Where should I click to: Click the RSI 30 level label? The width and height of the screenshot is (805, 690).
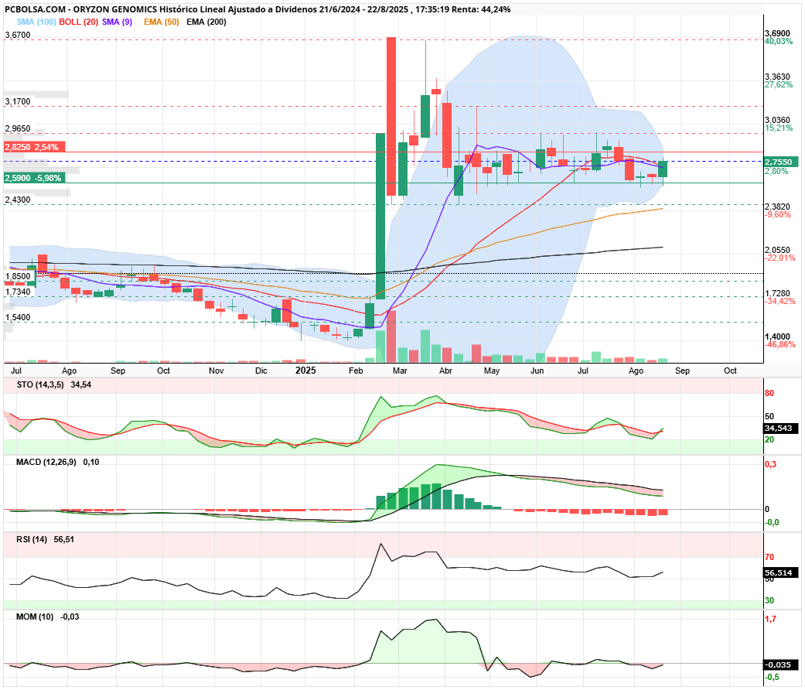coord(769,600)
